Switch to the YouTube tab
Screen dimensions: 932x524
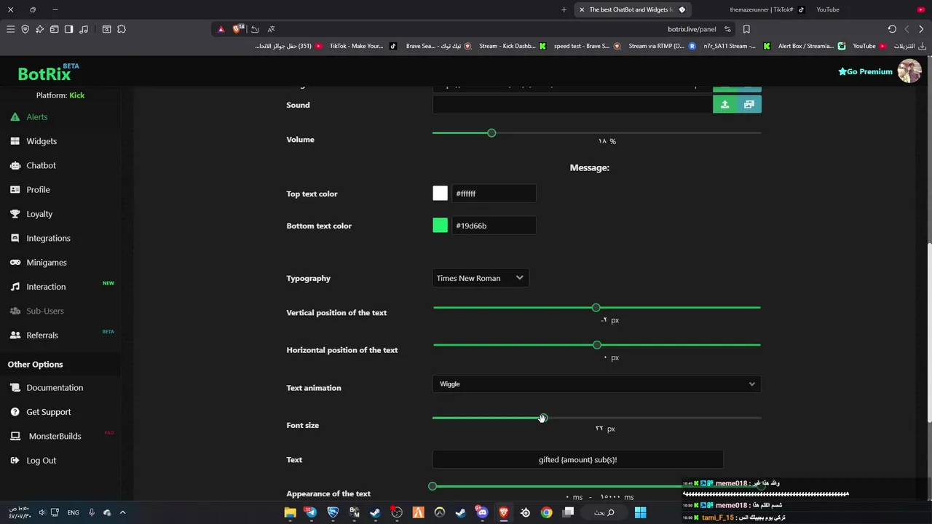coord(828,9)
